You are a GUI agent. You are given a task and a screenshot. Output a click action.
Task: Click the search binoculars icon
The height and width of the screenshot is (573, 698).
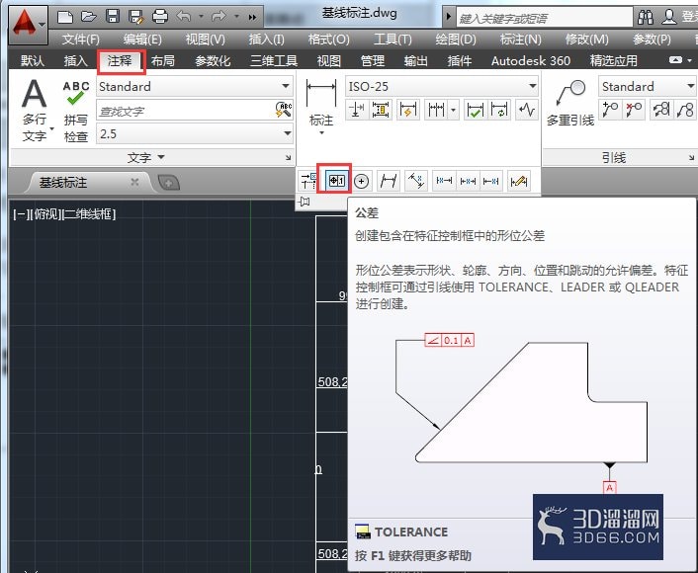(646, 18)
